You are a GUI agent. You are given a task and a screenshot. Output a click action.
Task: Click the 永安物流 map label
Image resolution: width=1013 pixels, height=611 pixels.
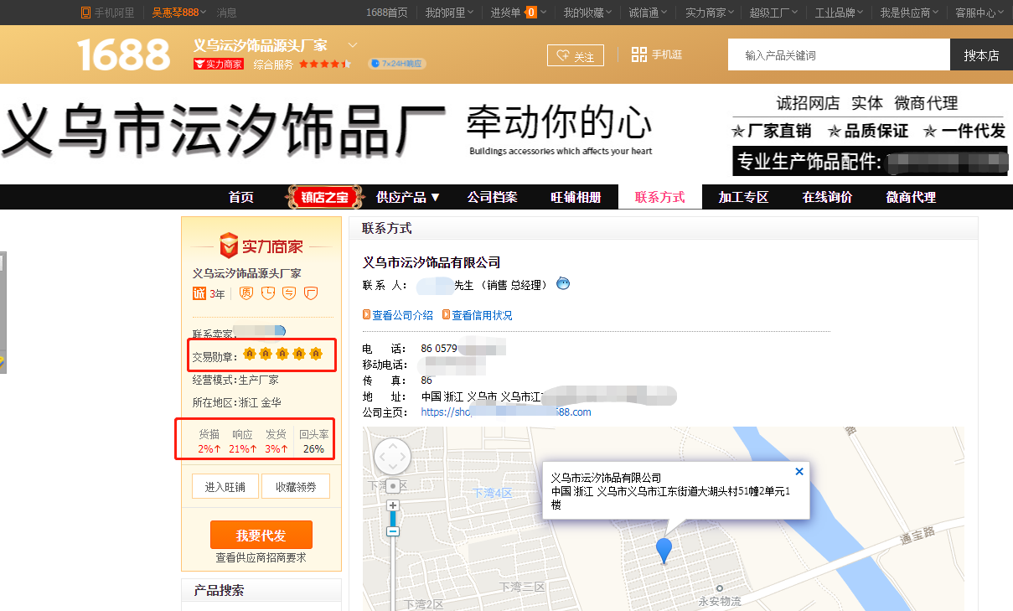pos(720,601)
